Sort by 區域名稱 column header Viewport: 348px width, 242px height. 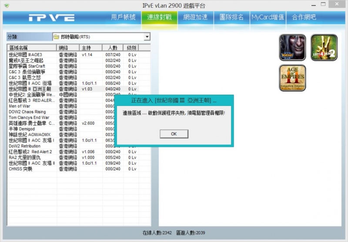click(32, 48)
